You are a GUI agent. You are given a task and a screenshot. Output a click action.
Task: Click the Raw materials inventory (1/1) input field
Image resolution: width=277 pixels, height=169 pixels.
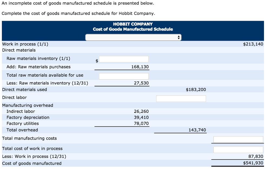[x=124, y=59]
